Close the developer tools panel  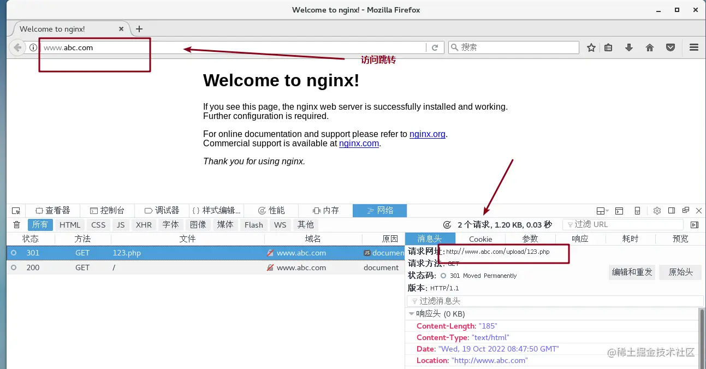click(x=699, y=211)
